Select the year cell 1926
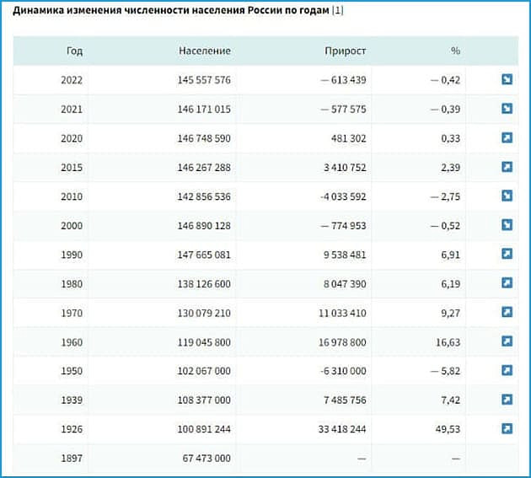The image size is (531, 478). [x=72, y=429]
